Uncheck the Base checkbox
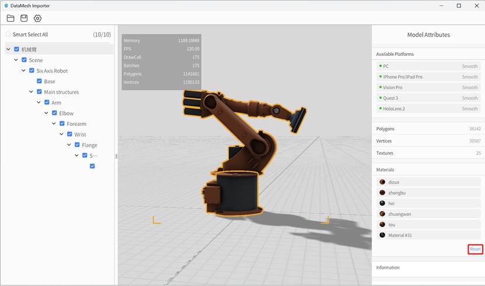Viewport: 485px width, 286px height. [39, 81]
